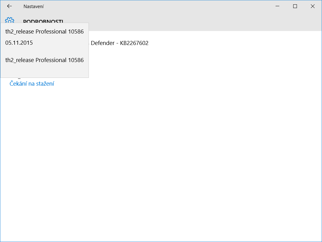Go back using the arrow icon

(10, 7)
